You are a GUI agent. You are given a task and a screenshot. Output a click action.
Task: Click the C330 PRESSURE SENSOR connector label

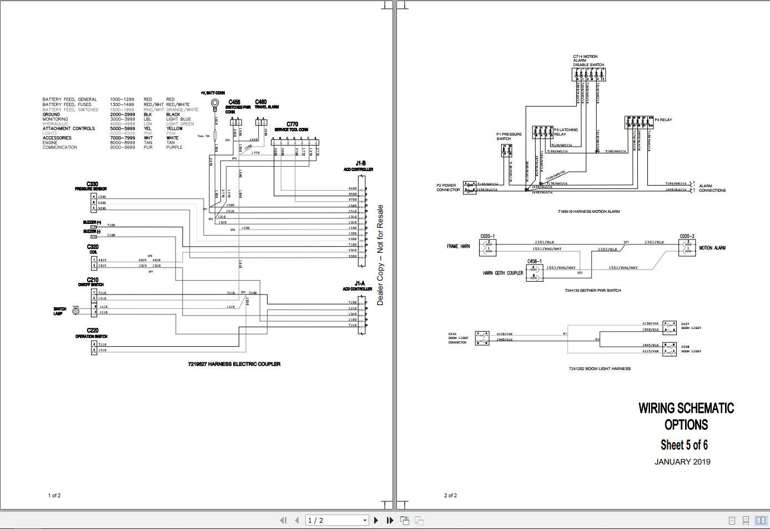point(90,186)
